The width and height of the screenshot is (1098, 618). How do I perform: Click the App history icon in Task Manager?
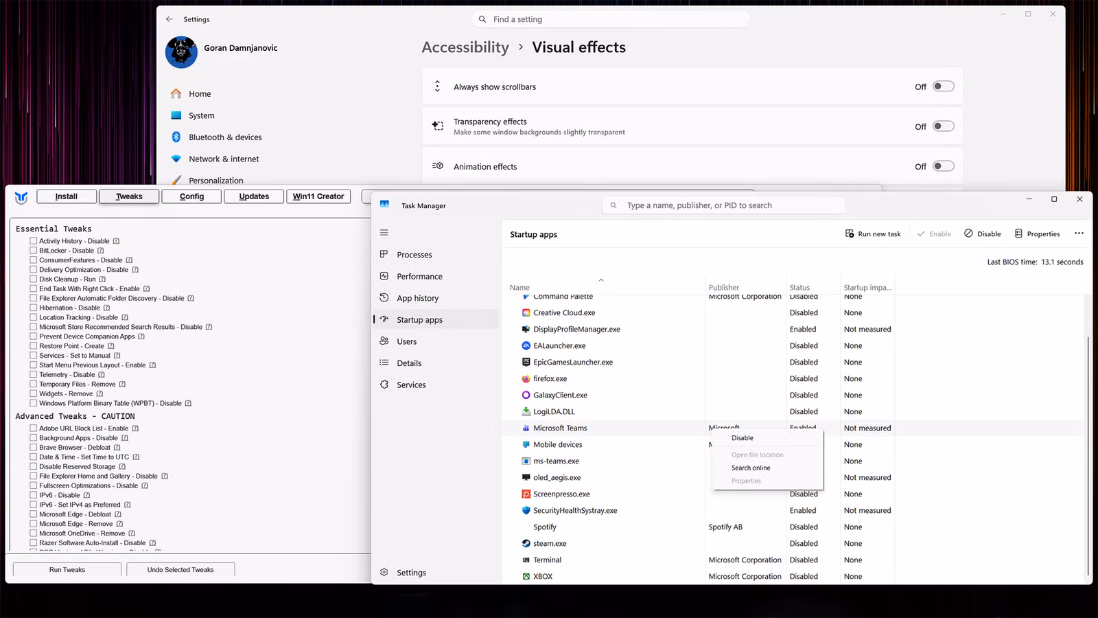click(384, 298)
